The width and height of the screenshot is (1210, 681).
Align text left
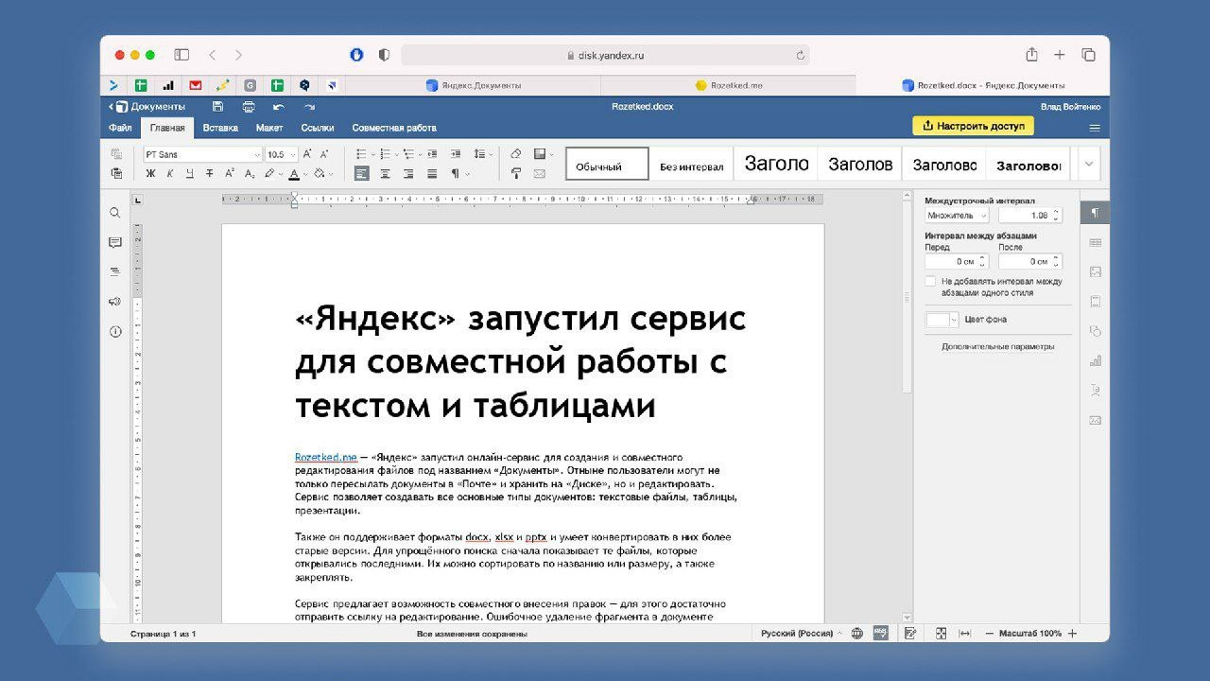tap(362, 173)
